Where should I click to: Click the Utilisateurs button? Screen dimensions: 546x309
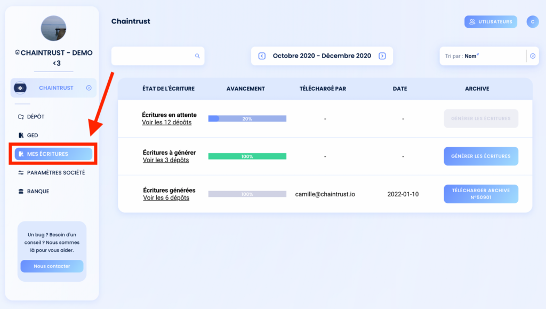[491, 21]
